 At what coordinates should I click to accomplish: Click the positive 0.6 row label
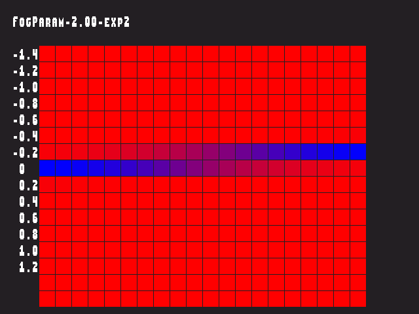[29, 218]
